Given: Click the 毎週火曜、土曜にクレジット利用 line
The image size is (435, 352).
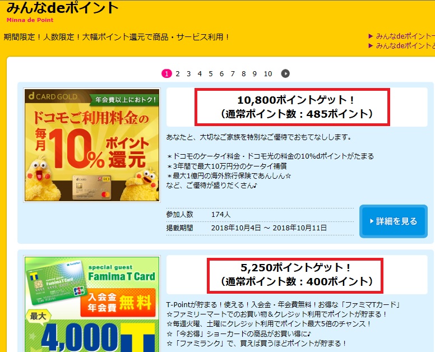Looking at the screenshot, I should (269, 324).
